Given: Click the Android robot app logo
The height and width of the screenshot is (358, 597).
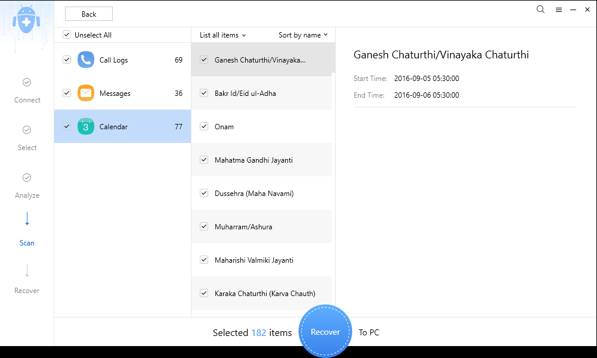Looking at the screenshot, I should pyautogui.click(x=26, y=23).
